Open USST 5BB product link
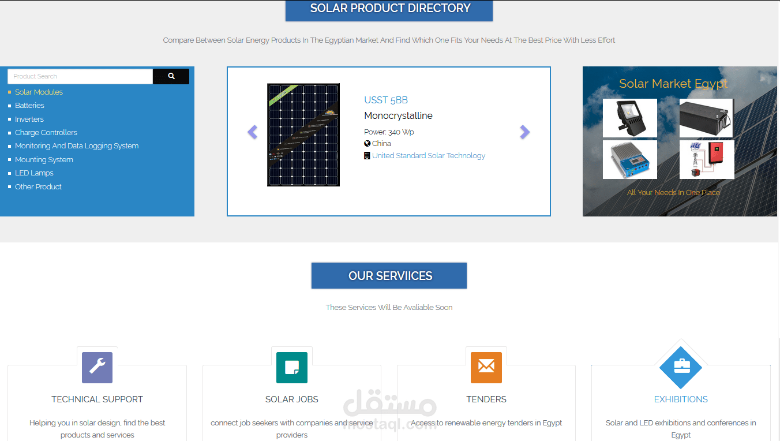The height and width of the screenshot is (441, 780). coord(386,100)
